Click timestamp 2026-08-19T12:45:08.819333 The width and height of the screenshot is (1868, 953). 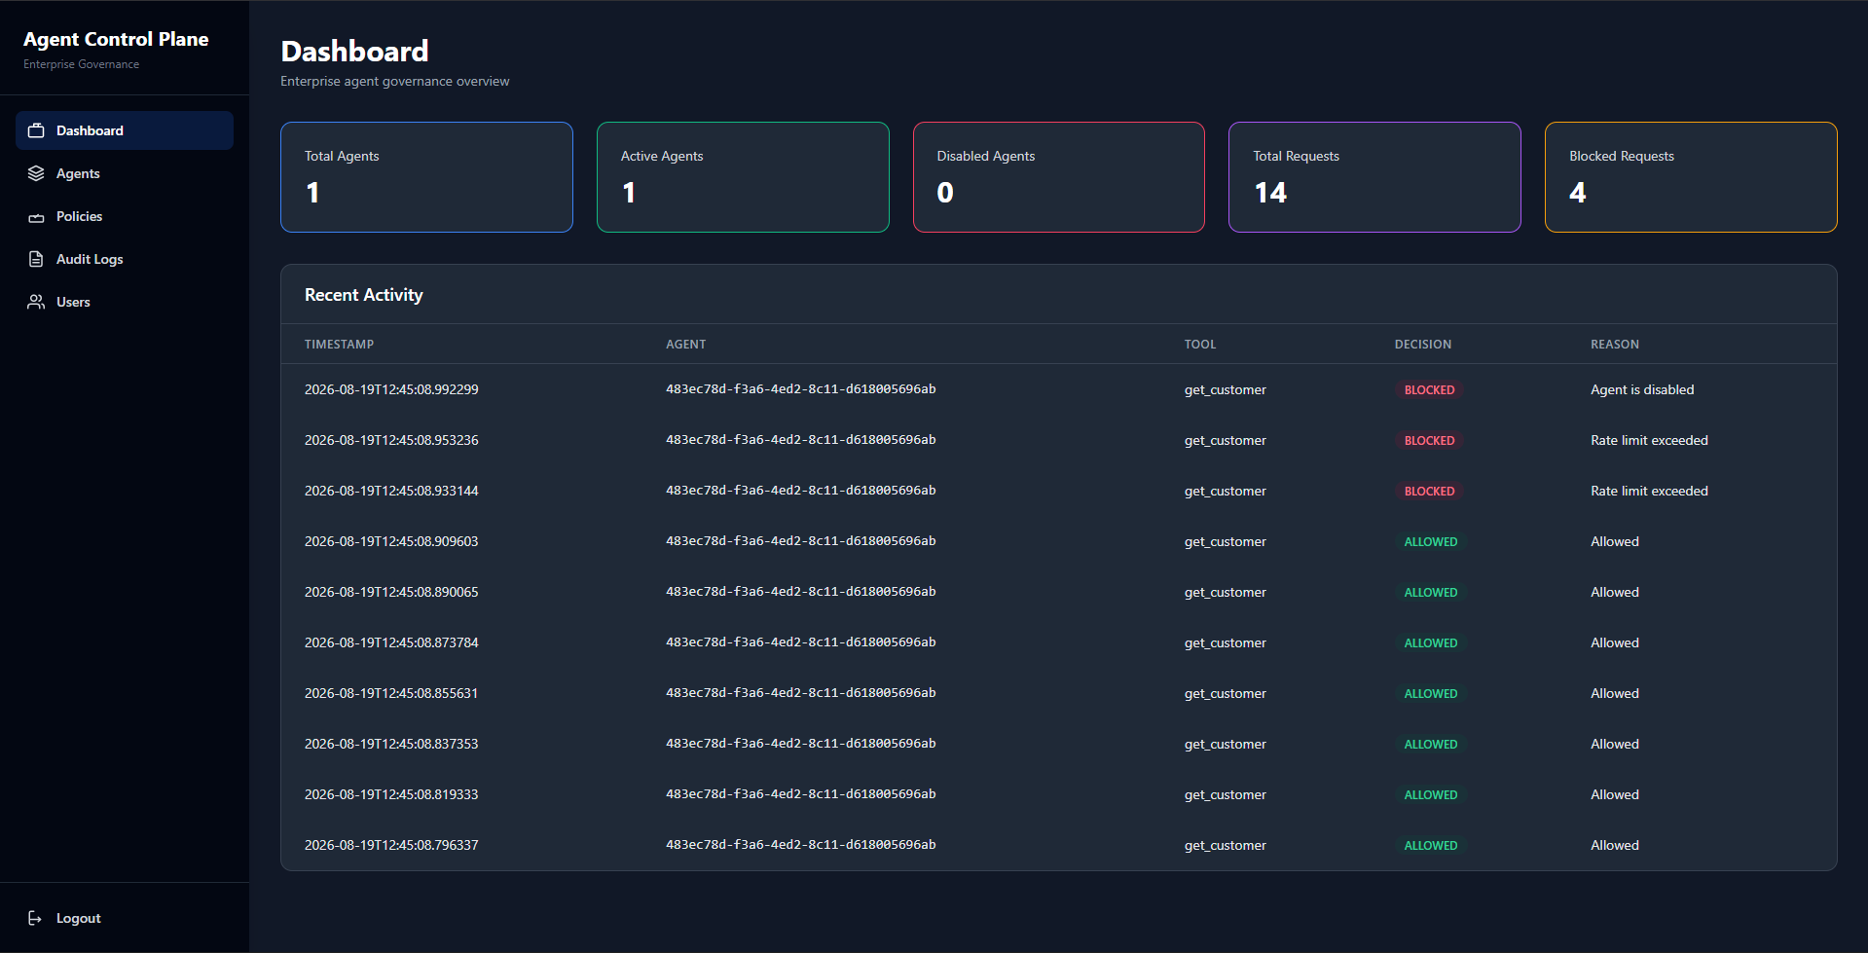pyautogui.click(x=391, y=794)
